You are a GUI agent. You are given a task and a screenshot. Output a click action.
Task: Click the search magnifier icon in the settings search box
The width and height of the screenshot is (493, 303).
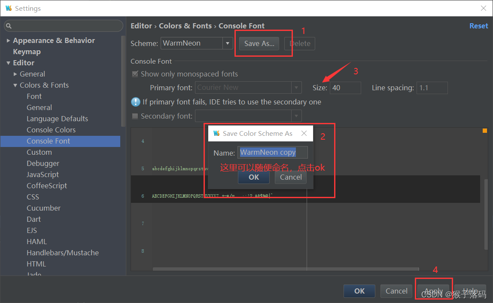9,26
